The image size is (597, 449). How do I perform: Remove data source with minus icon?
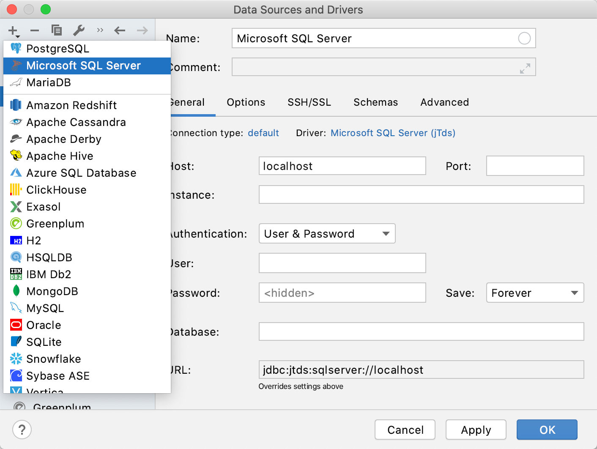35,30
